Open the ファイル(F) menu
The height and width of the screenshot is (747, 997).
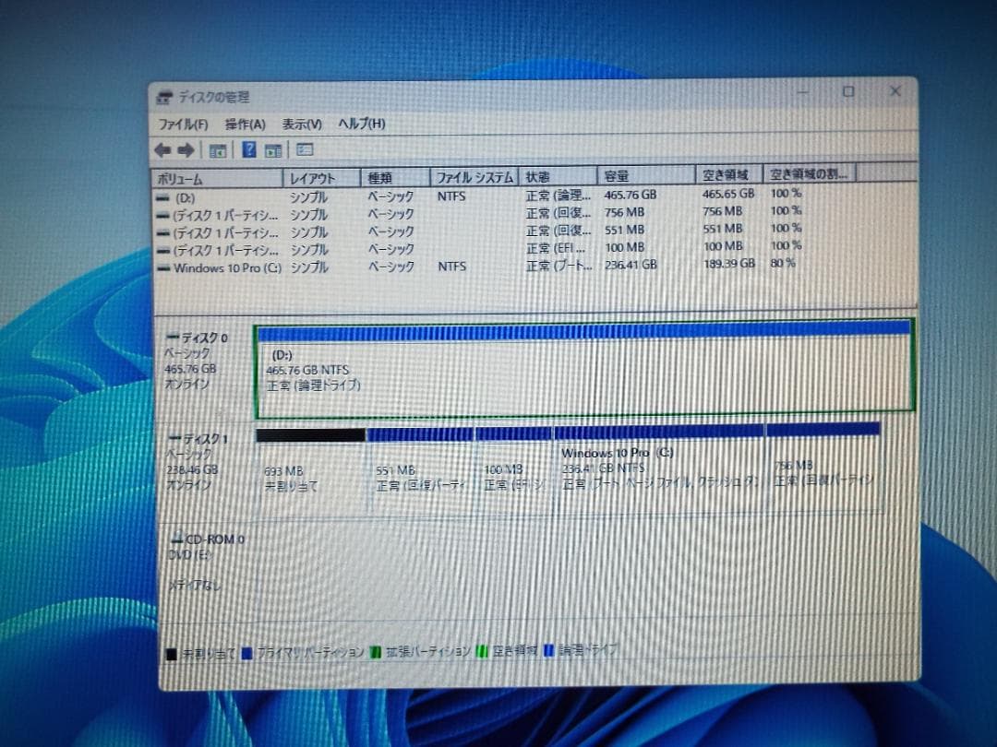pos(181,123)
